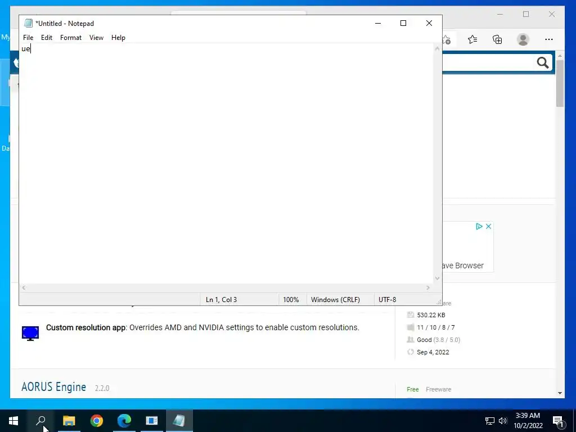576x432 pixels.
Task: Maximize the Edge browser window
Action: point(526,14)
